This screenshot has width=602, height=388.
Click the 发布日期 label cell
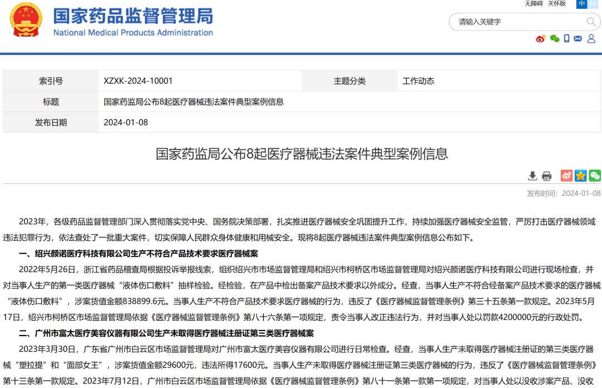(x=51, y=122)
